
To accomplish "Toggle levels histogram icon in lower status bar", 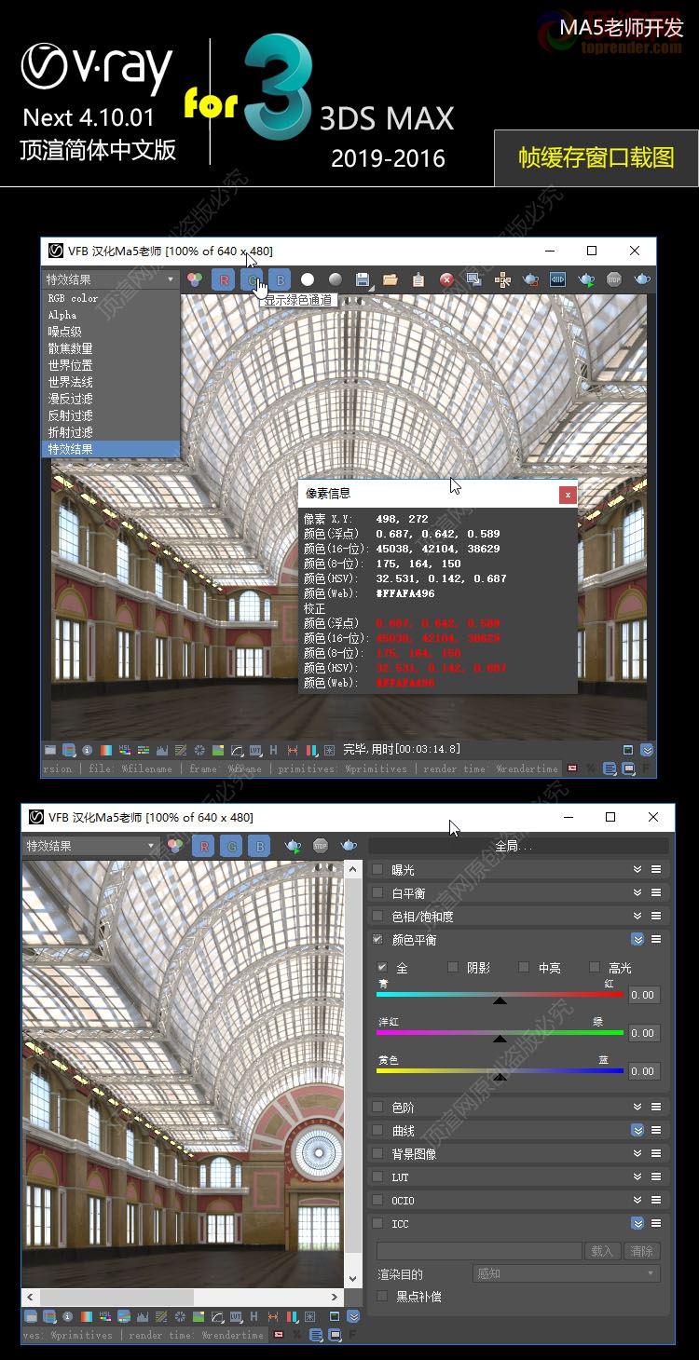I will point(142,1317).
